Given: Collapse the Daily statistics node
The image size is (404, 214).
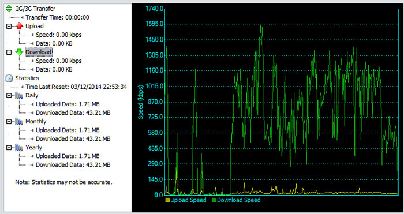Looking at the screenshot, I should tap(9, 96).
